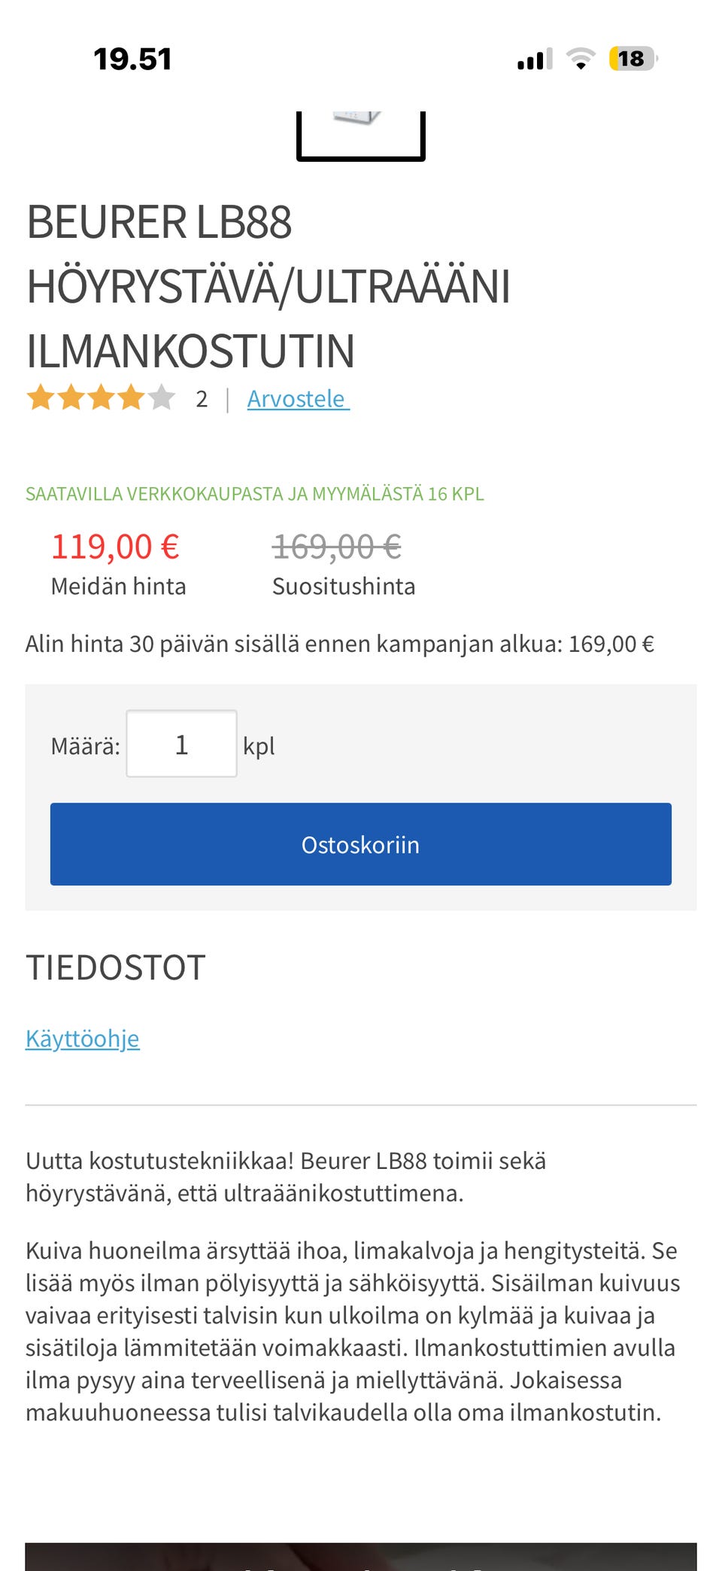
Task: Open the Käyttöohje manual link
Action: tap(83, 1039)
